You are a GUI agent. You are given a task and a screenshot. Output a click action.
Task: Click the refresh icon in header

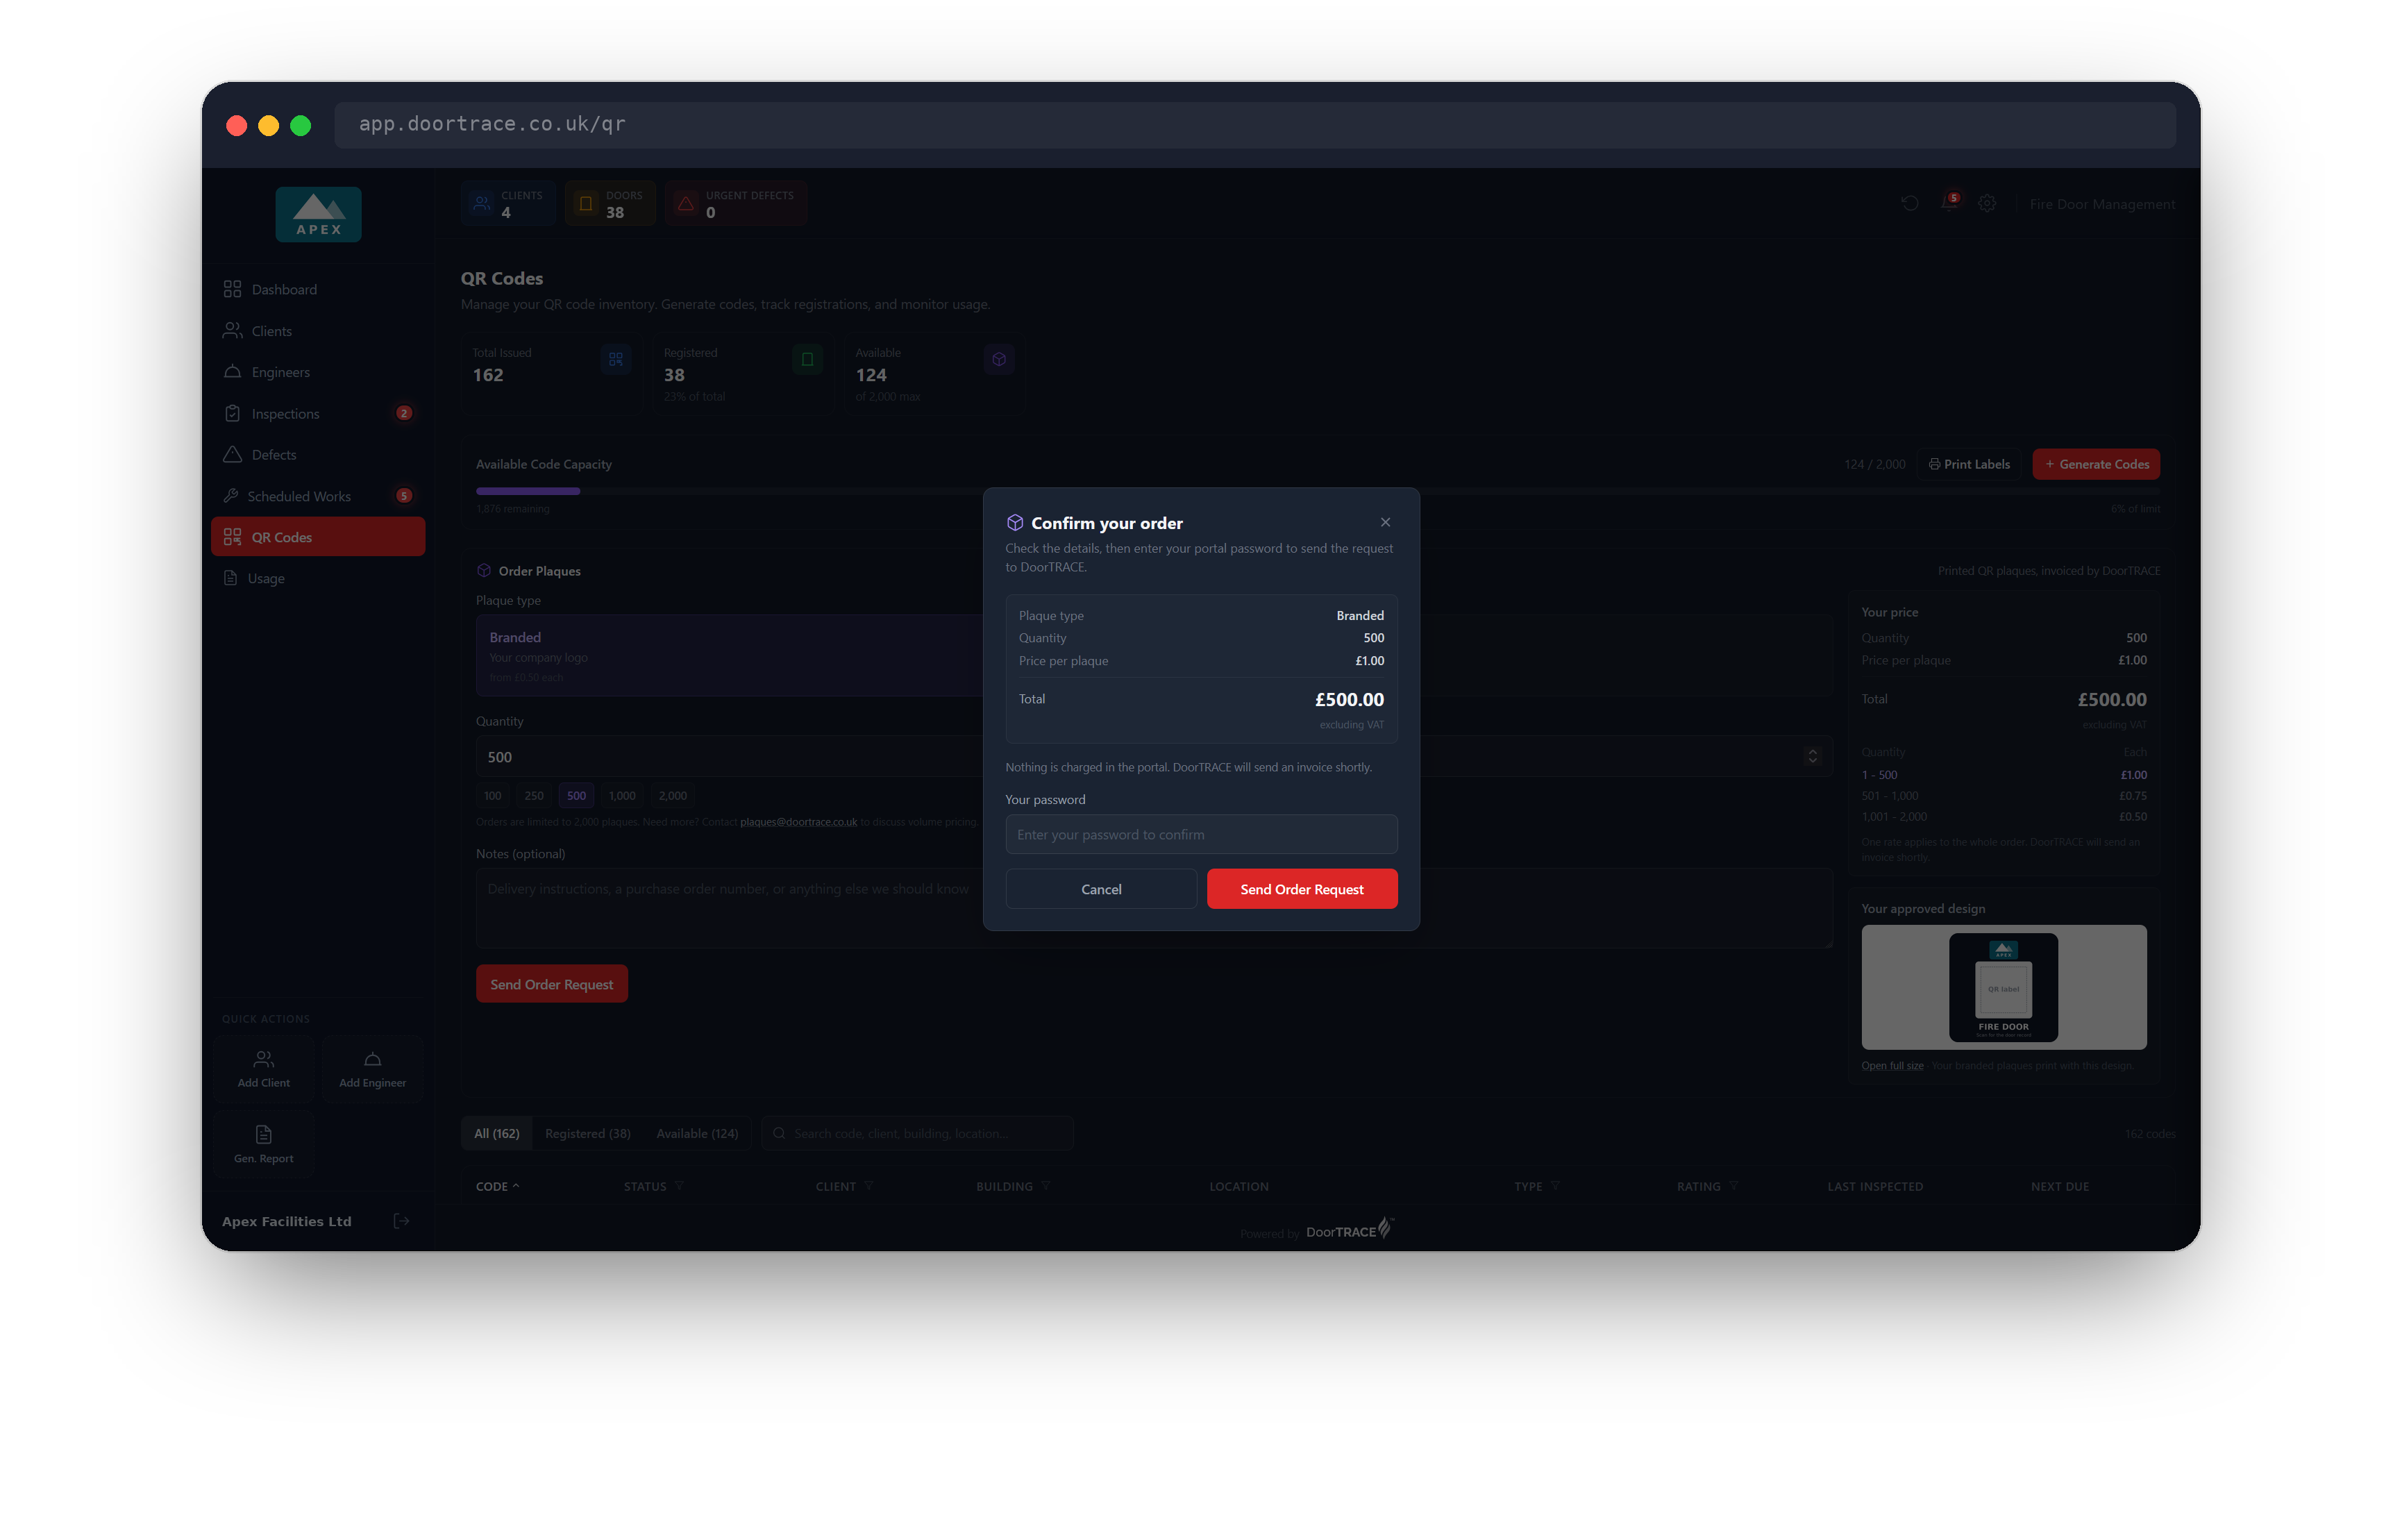point(1909,204)
